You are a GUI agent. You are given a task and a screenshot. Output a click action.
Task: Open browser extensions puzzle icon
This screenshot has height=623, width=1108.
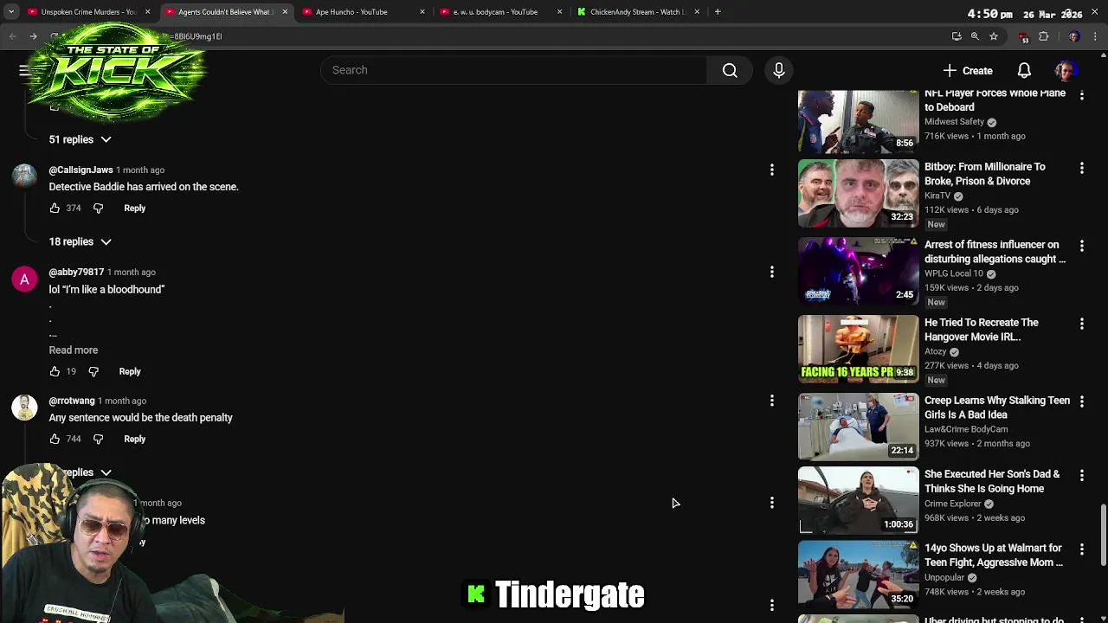[1043, 36]
